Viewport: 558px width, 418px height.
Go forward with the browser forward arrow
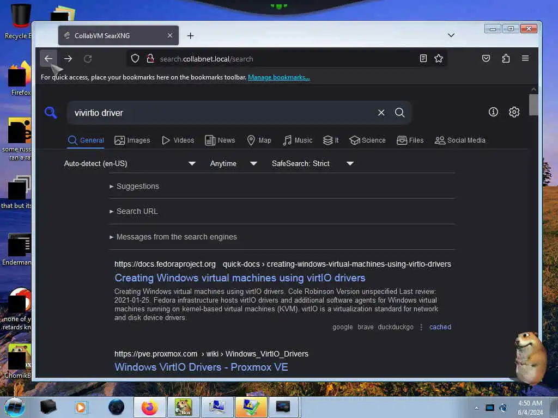coord(68,59)
